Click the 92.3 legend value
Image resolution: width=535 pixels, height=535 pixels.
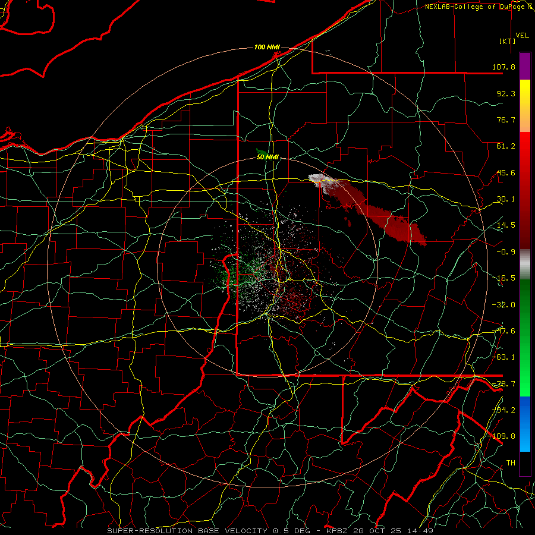(x=506, y=93)
